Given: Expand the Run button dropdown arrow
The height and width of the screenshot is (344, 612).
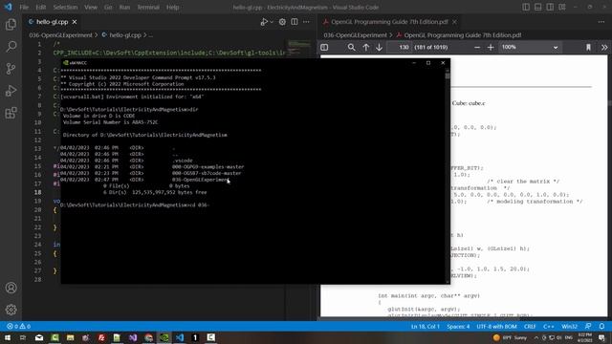Looking at the screenshot, I should pyautogui.click(x=272, y=22).
